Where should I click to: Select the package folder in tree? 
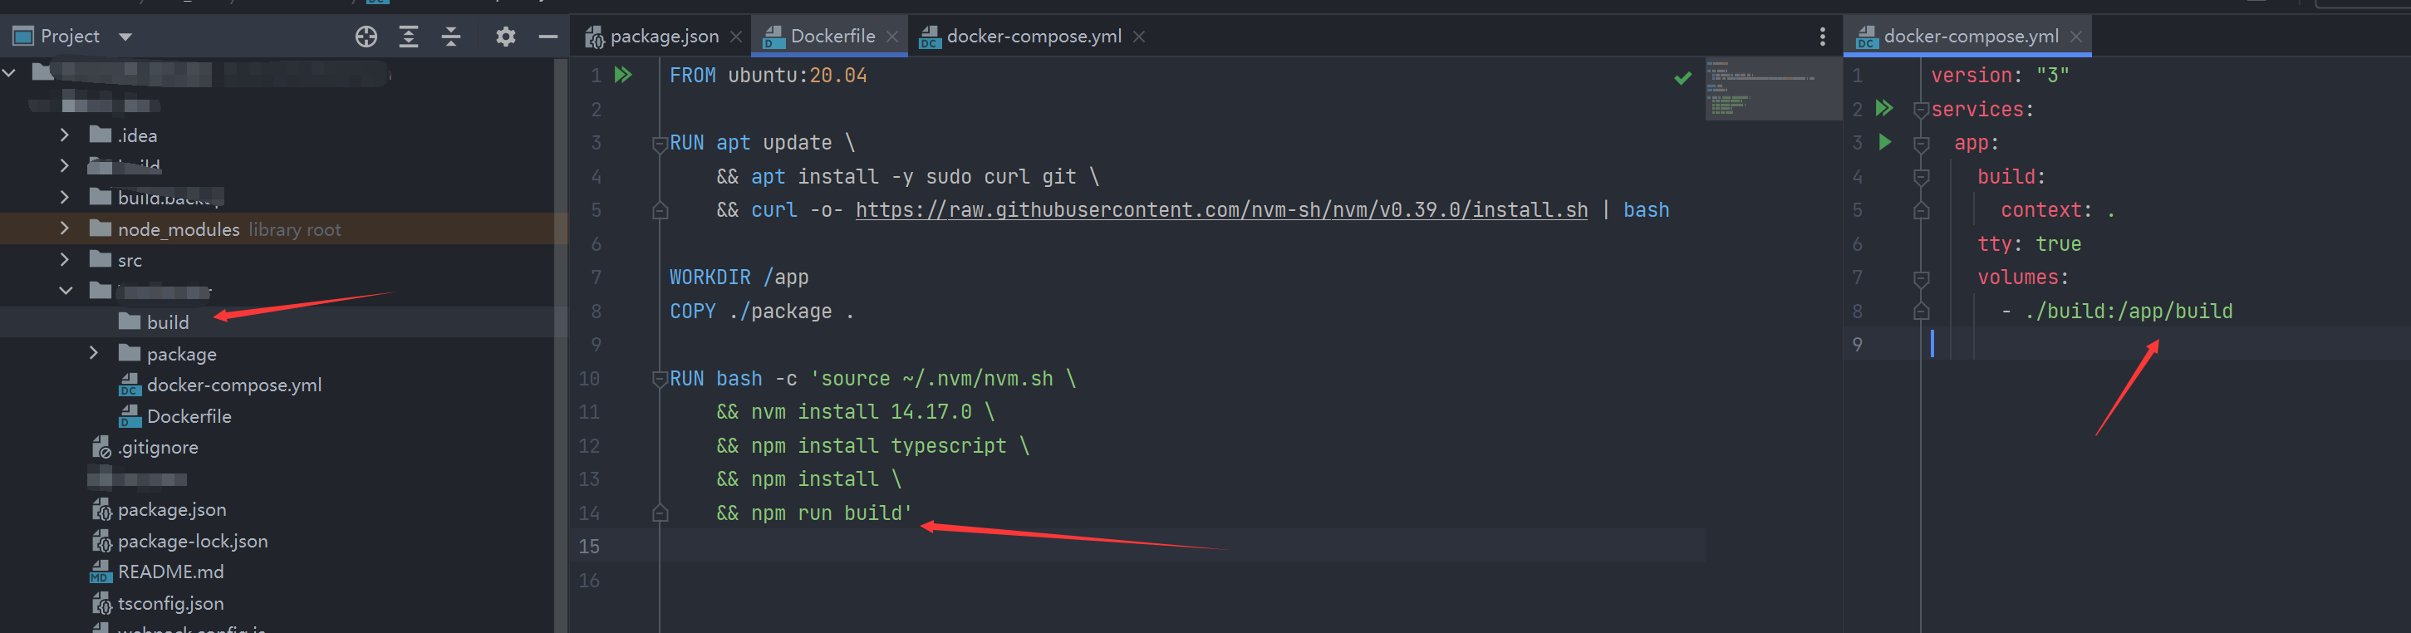[180, 354]
